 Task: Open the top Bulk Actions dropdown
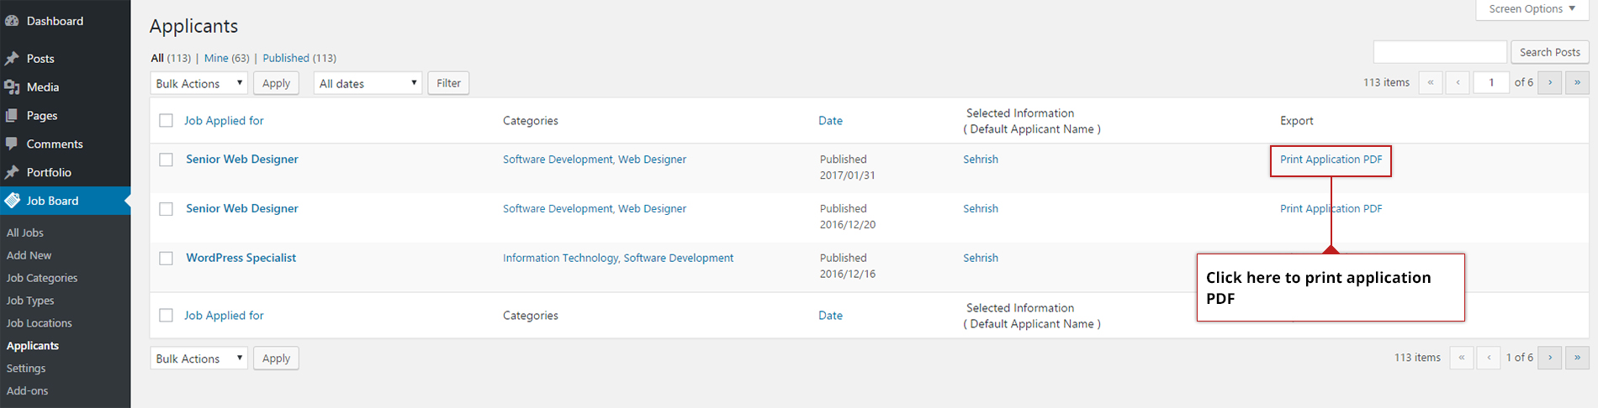pyautogui.click(x=199, y=83)
